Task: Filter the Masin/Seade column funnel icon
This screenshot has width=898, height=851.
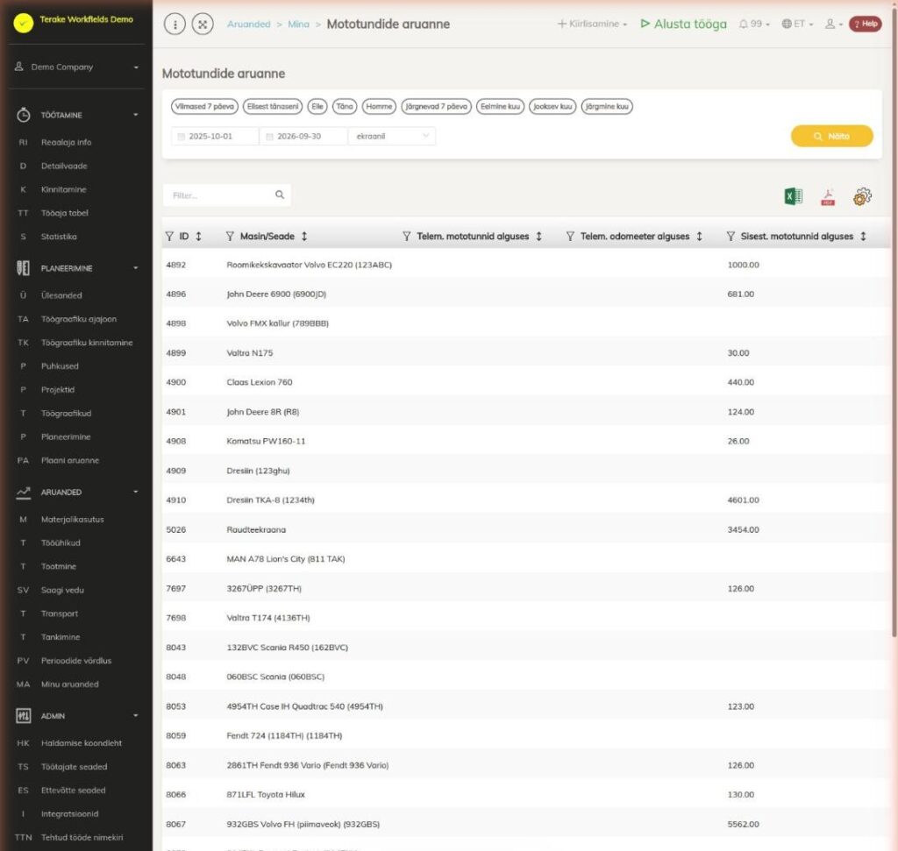Action: click(231, 237)
